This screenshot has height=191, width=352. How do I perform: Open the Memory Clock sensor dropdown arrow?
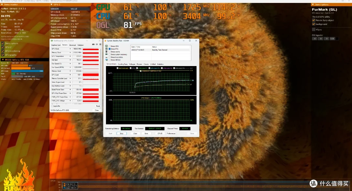click(x=70, y=52)
